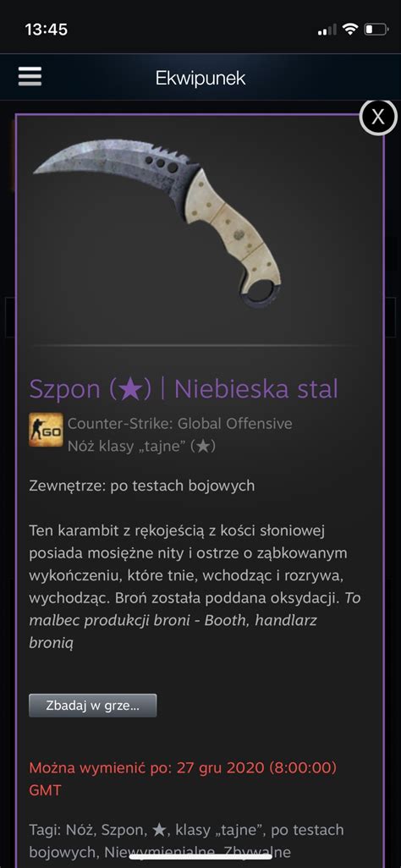Tap the battery indicator icon

click(376, 30)
